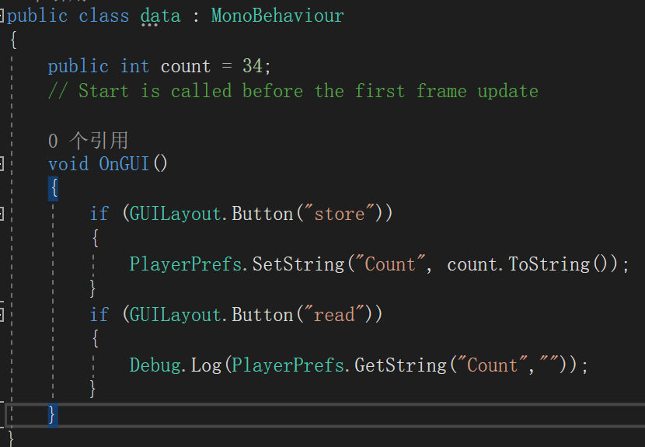Select the class name data with dotted underline
This screenshot has width=645, height=447.
160,17
